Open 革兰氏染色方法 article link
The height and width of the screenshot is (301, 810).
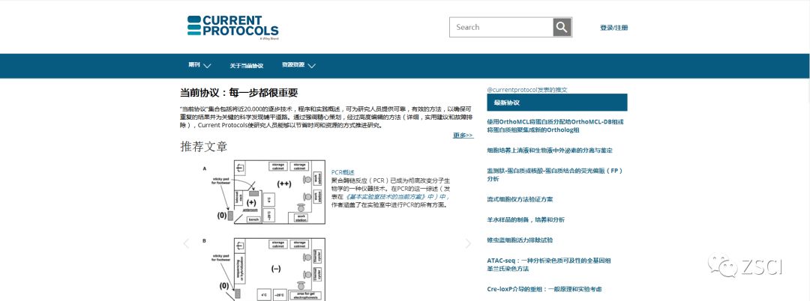[507, 269]
